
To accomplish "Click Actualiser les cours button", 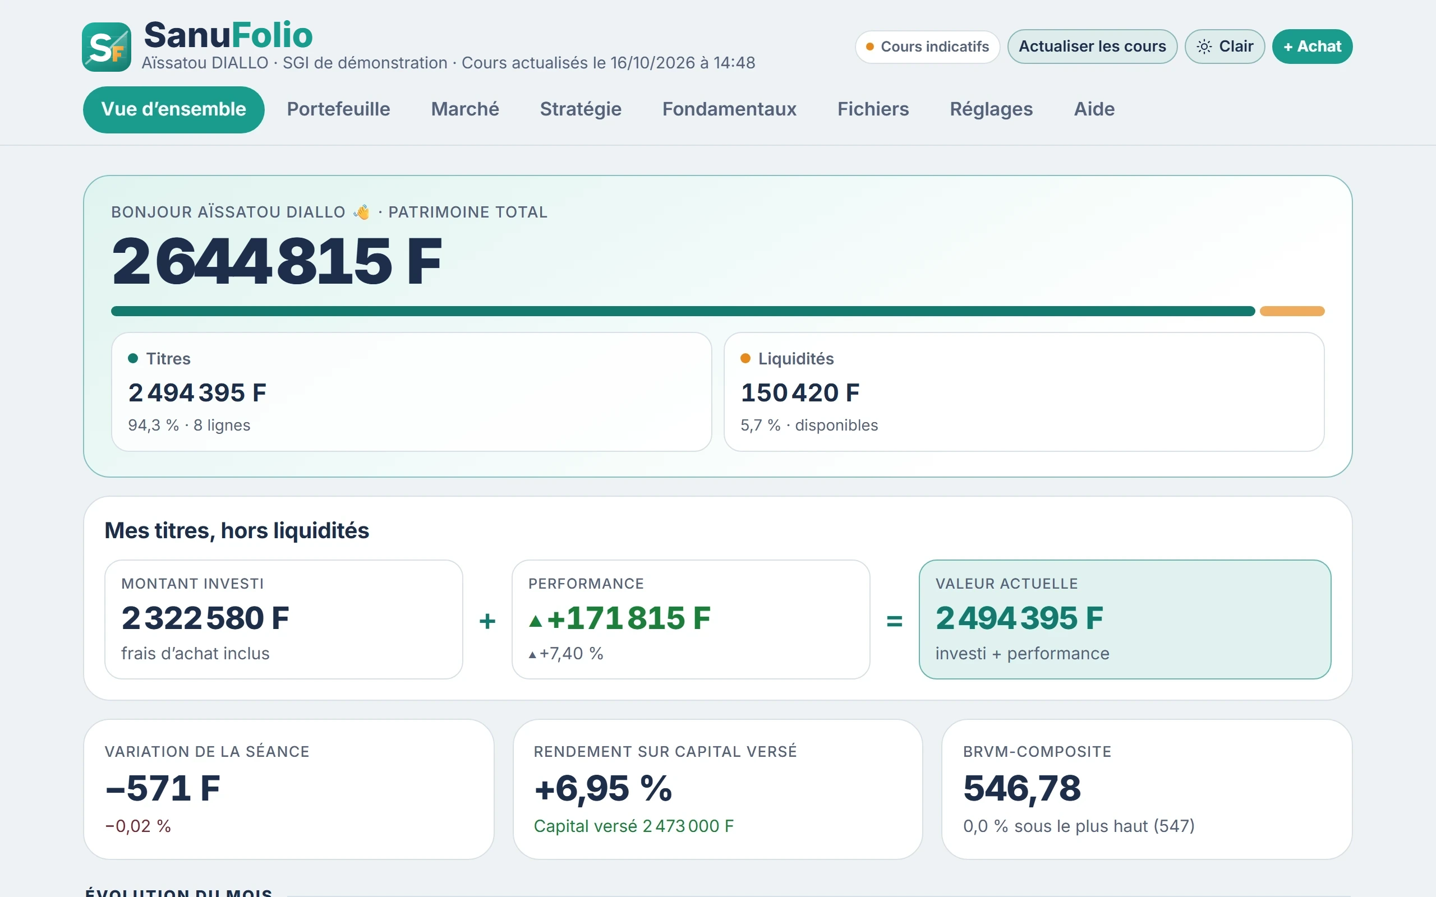I will tap(1092, 47).
